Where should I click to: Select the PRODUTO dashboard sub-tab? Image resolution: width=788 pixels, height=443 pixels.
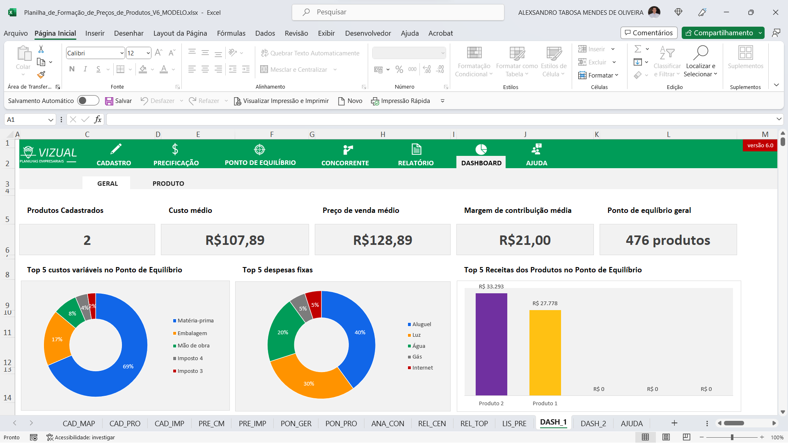tap(168, 183)
